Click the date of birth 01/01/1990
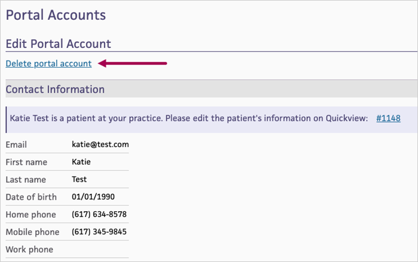 [x=93, y=197]
